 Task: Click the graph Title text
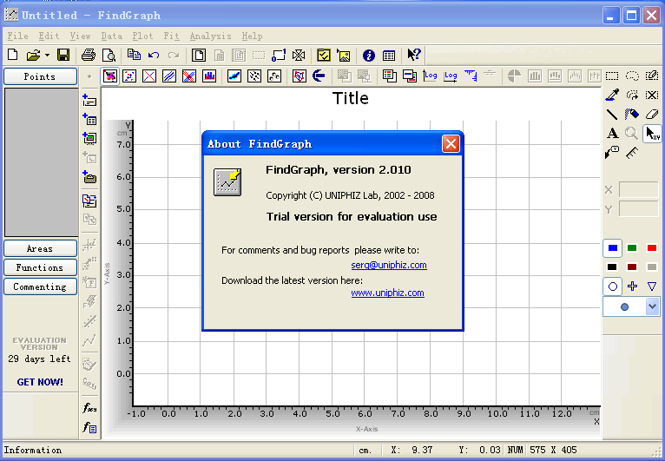351,98
